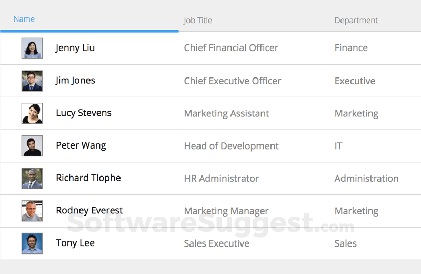Viewport: 421px width, 274px height.
Task: View Richard Tlophe's profile picture
Action: 32,179
